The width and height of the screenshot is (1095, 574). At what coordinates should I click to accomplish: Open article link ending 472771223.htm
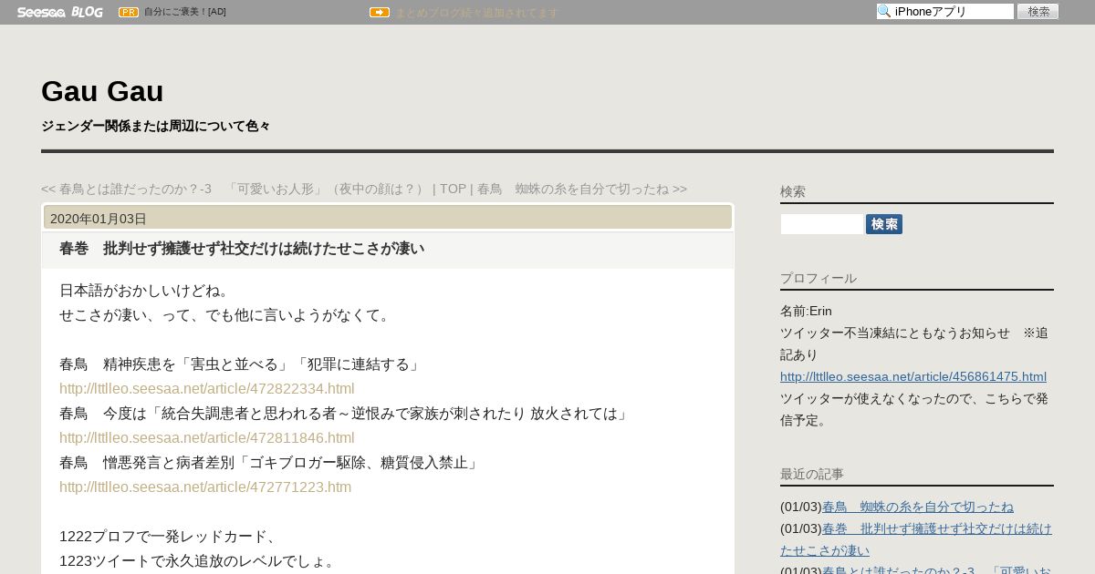coord(205,487)
